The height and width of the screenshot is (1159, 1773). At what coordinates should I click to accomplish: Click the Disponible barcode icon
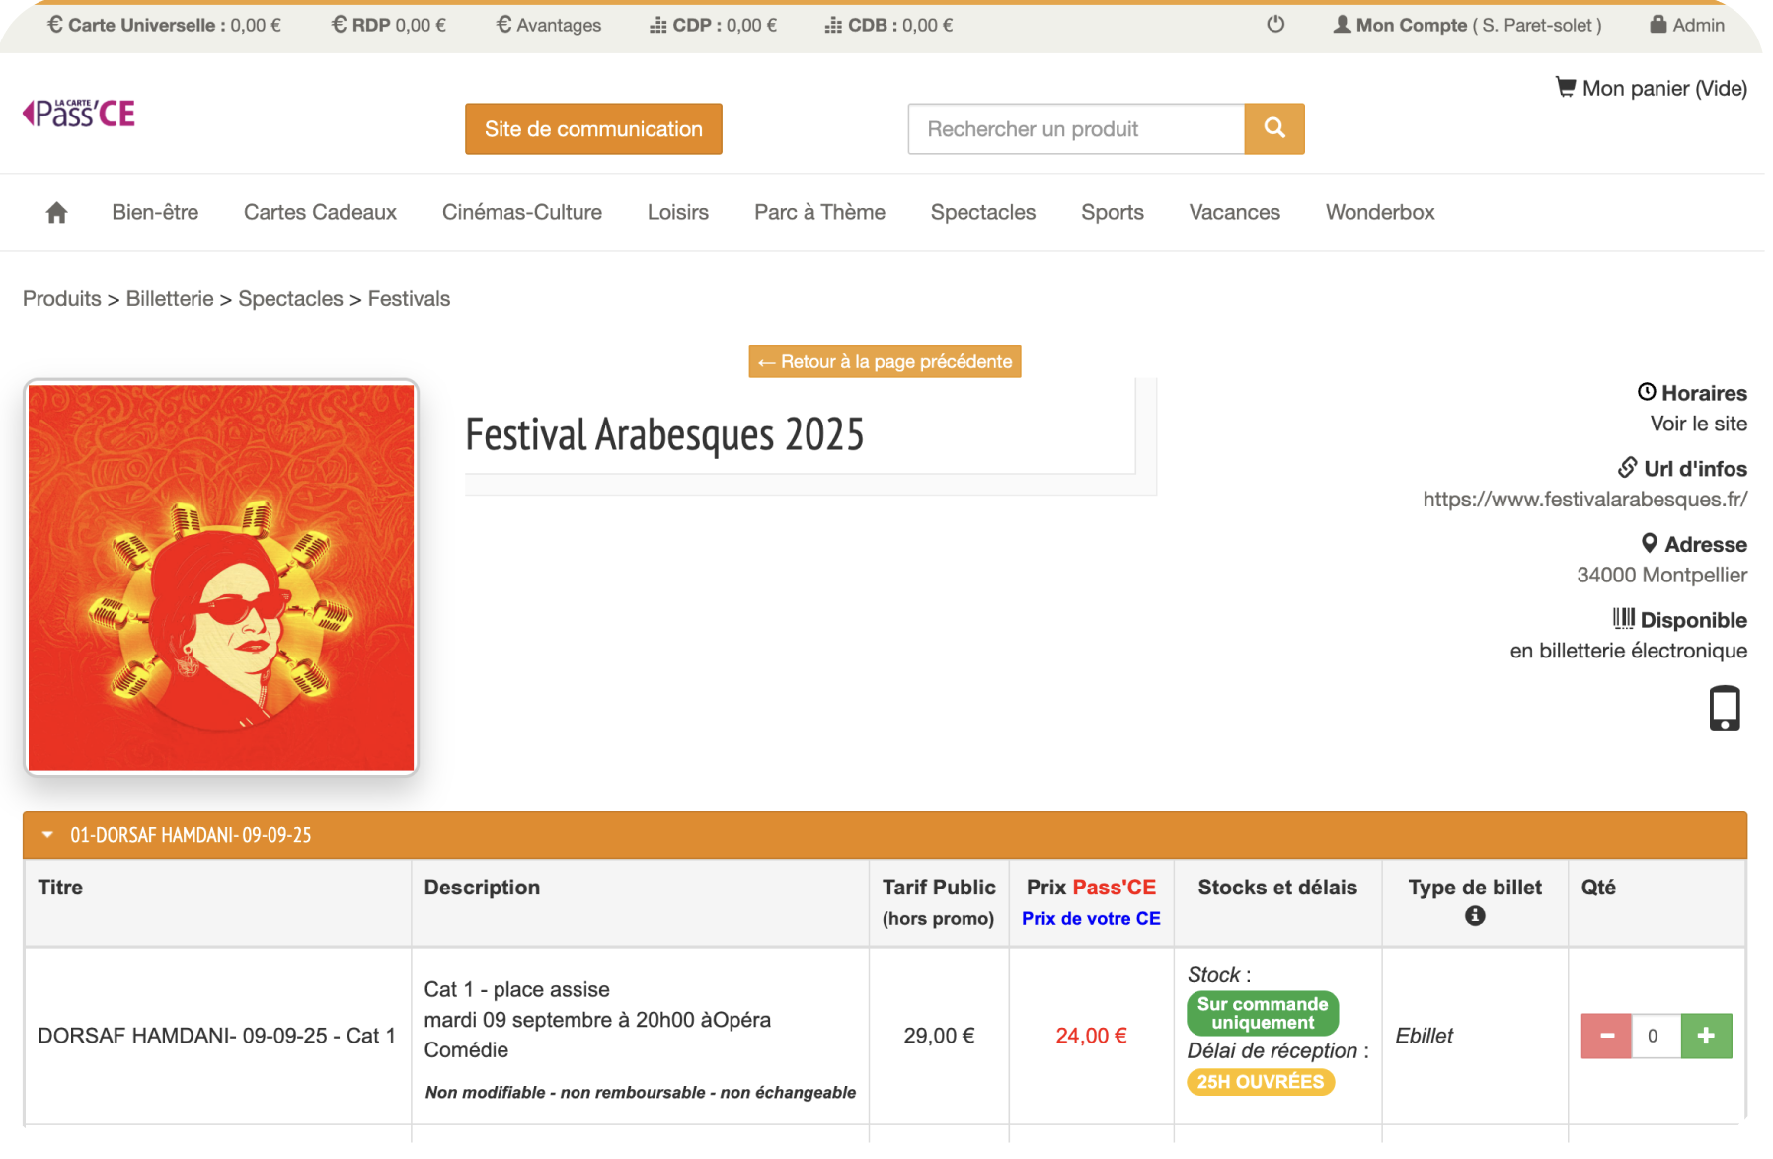(1624, 619)
